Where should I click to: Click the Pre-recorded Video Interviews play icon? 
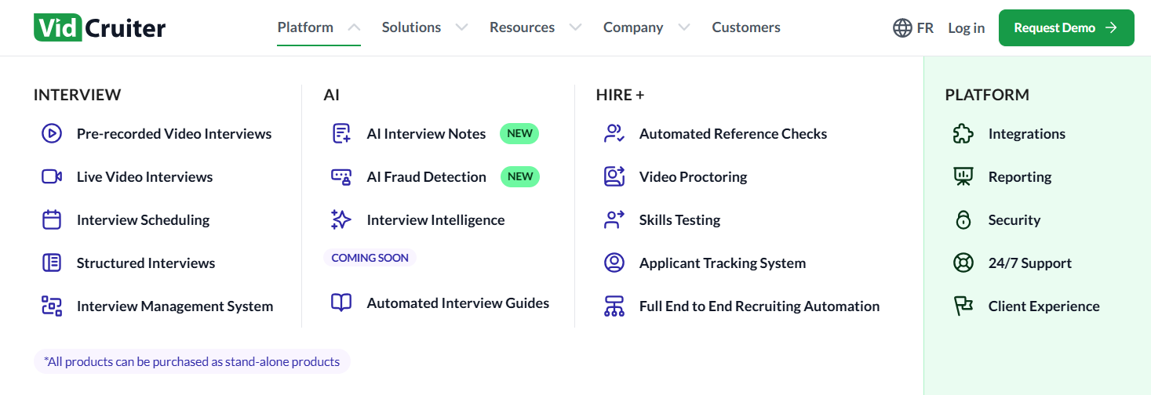pos(52,134)
